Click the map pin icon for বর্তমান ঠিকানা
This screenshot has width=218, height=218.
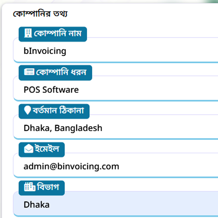click(x=27, y=110)
